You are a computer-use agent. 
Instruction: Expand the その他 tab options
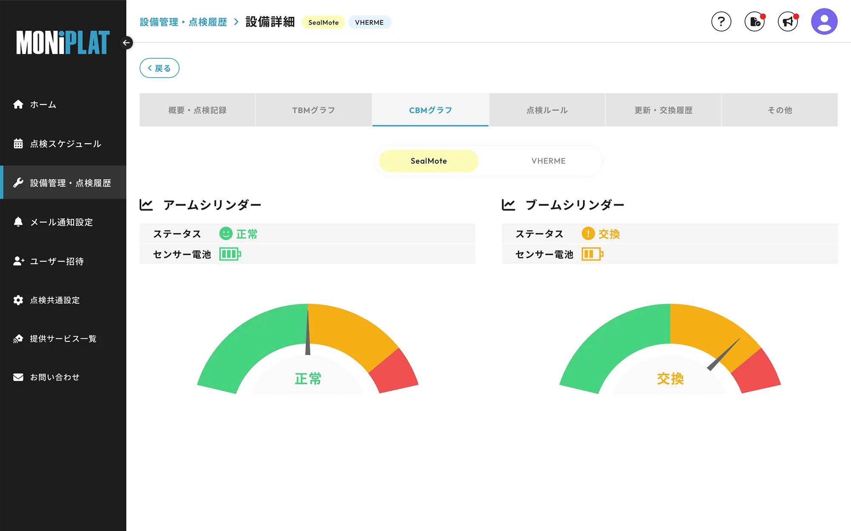point(780,110)
